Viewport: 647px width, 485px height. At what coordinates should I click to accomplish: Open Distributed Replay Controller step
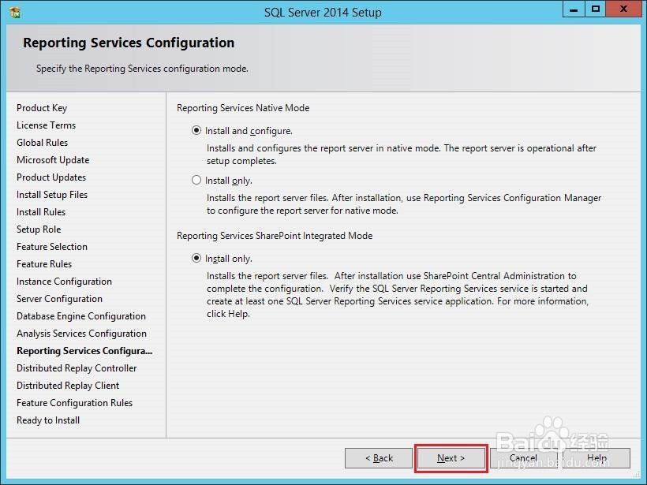click(x=77, y=368)
